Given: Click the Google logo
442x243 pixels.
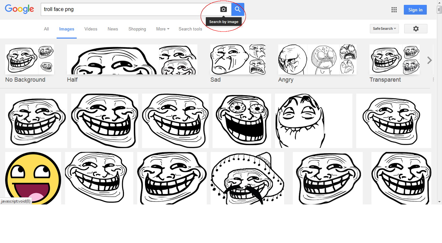Looking at the screenshot, I should click(x=19, y=9).
